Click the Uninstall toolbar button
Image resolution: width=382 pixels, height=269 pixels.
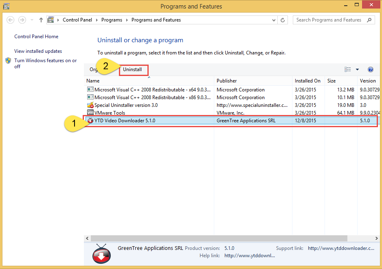pos(132,69)
